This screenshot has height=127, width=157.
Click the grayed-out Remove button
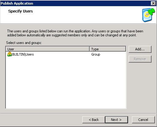tap(140, 59)
